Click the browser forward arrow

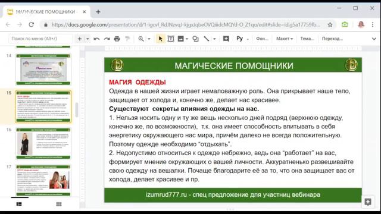(20, 25)
